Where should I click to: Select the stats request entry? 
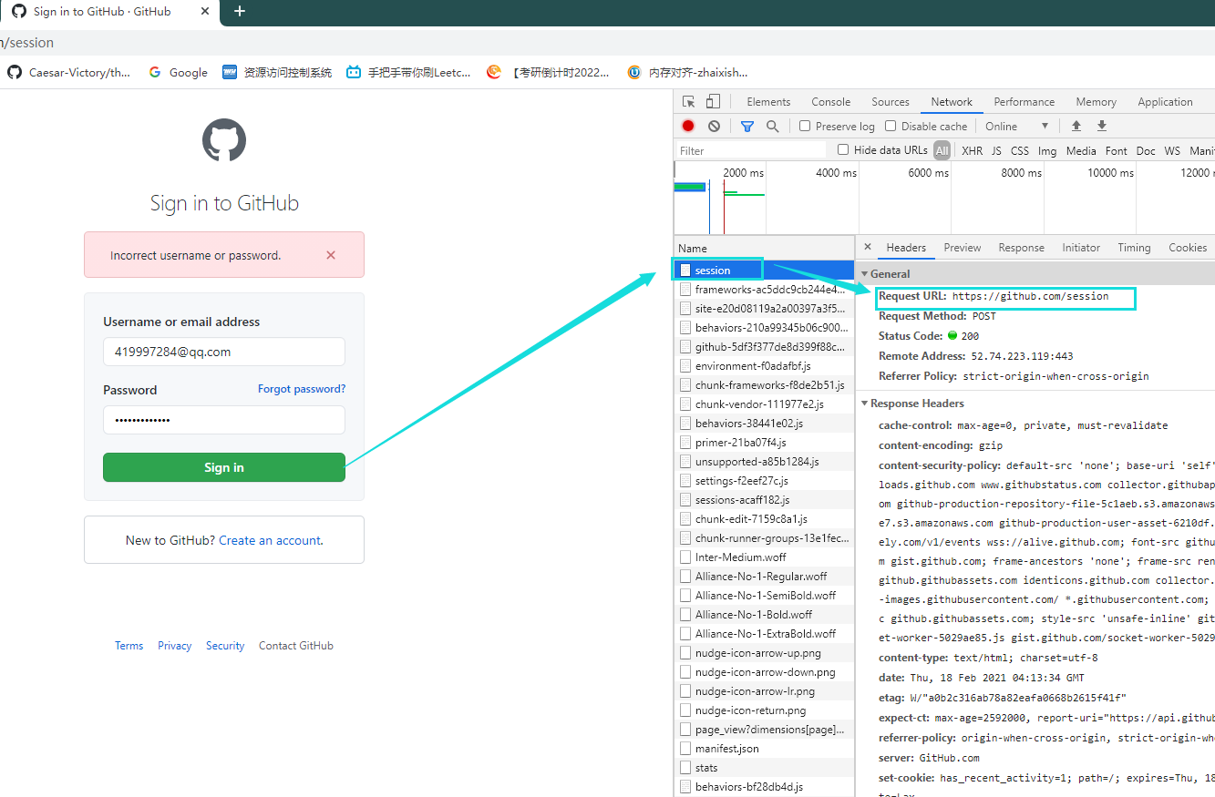point(764,768)
